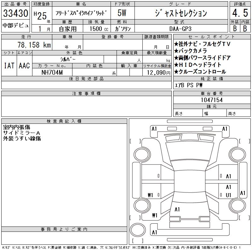Click the model code DAA-GP3
Image resolution: width=252 pixels, height=252 pixels.
point(180,29)
